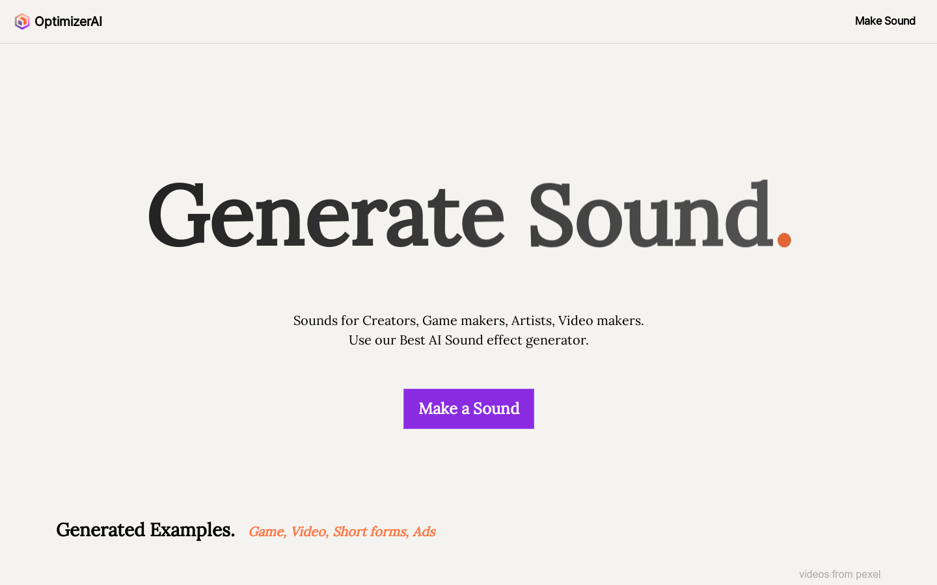Select Ads in the orange category text
Viewport: 937px width, 585px height.
click(424, 532)
